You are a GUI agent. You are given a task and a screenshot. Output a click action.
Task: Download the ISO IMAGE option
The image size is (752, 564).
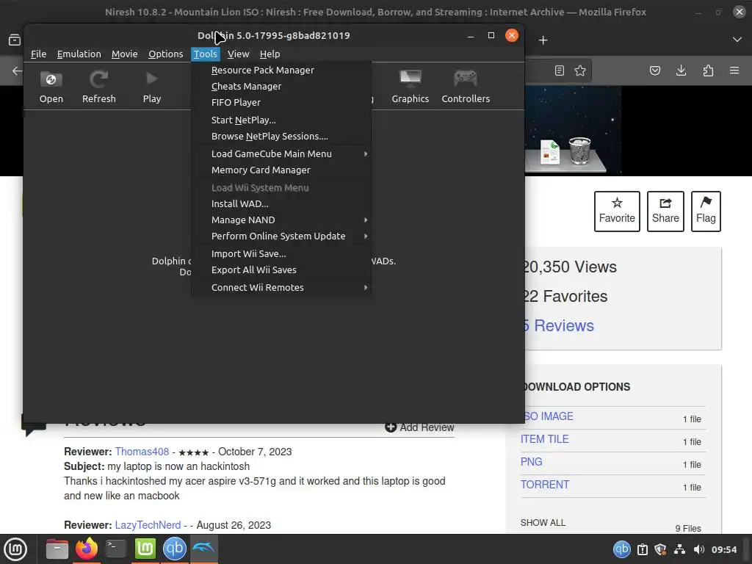point(549,416)
